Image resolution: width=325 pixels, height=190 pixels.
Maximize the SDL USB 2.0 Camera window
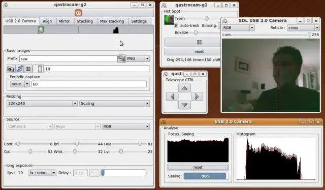tap(308, 21)
